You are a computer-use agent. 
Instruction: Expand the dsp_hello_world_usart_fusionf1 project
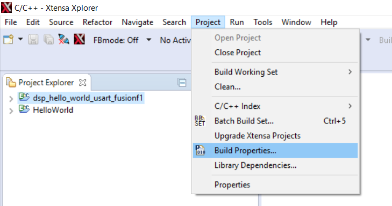(11, 99)
